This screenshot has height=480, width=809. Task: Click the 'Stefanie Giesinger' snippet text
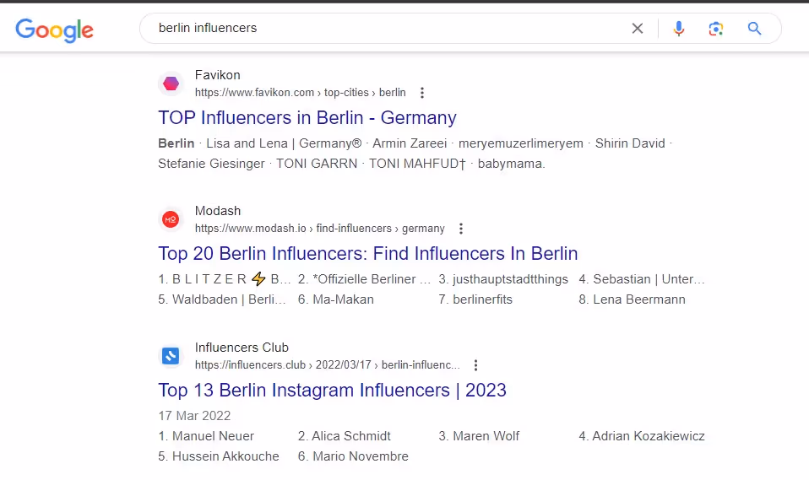[x=211, y=164]
